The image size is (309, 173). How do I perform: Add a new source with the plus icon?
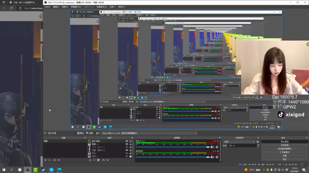90,160
